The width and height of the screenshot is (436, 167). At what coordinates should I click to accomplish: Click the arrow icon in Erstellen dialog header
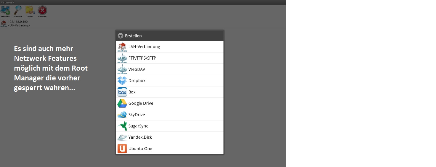tap(120, 36)
